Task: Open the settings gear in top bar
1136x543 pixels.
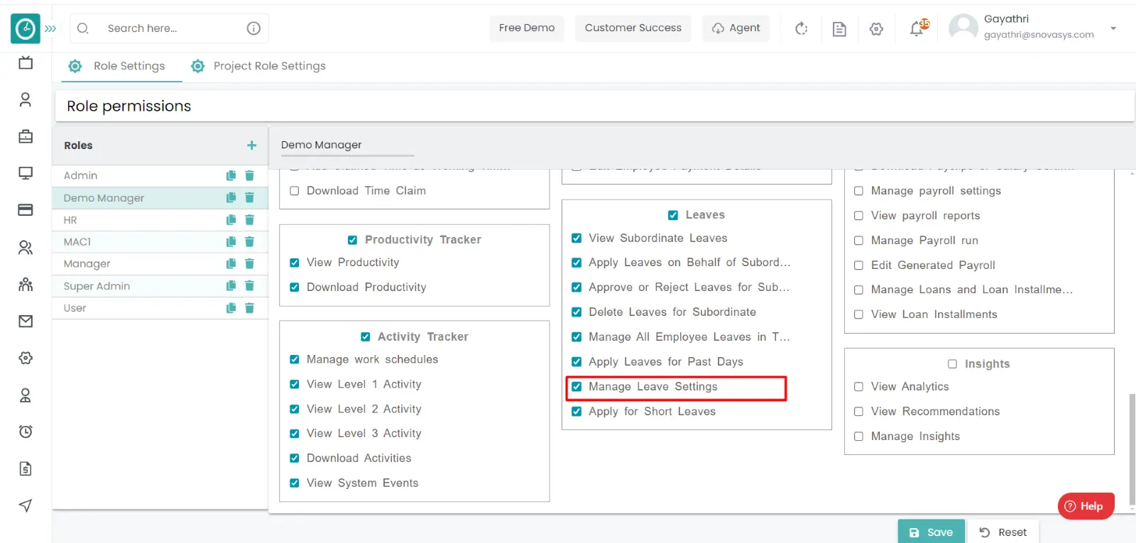Action: pyautogui.click(x=876, y=28)
